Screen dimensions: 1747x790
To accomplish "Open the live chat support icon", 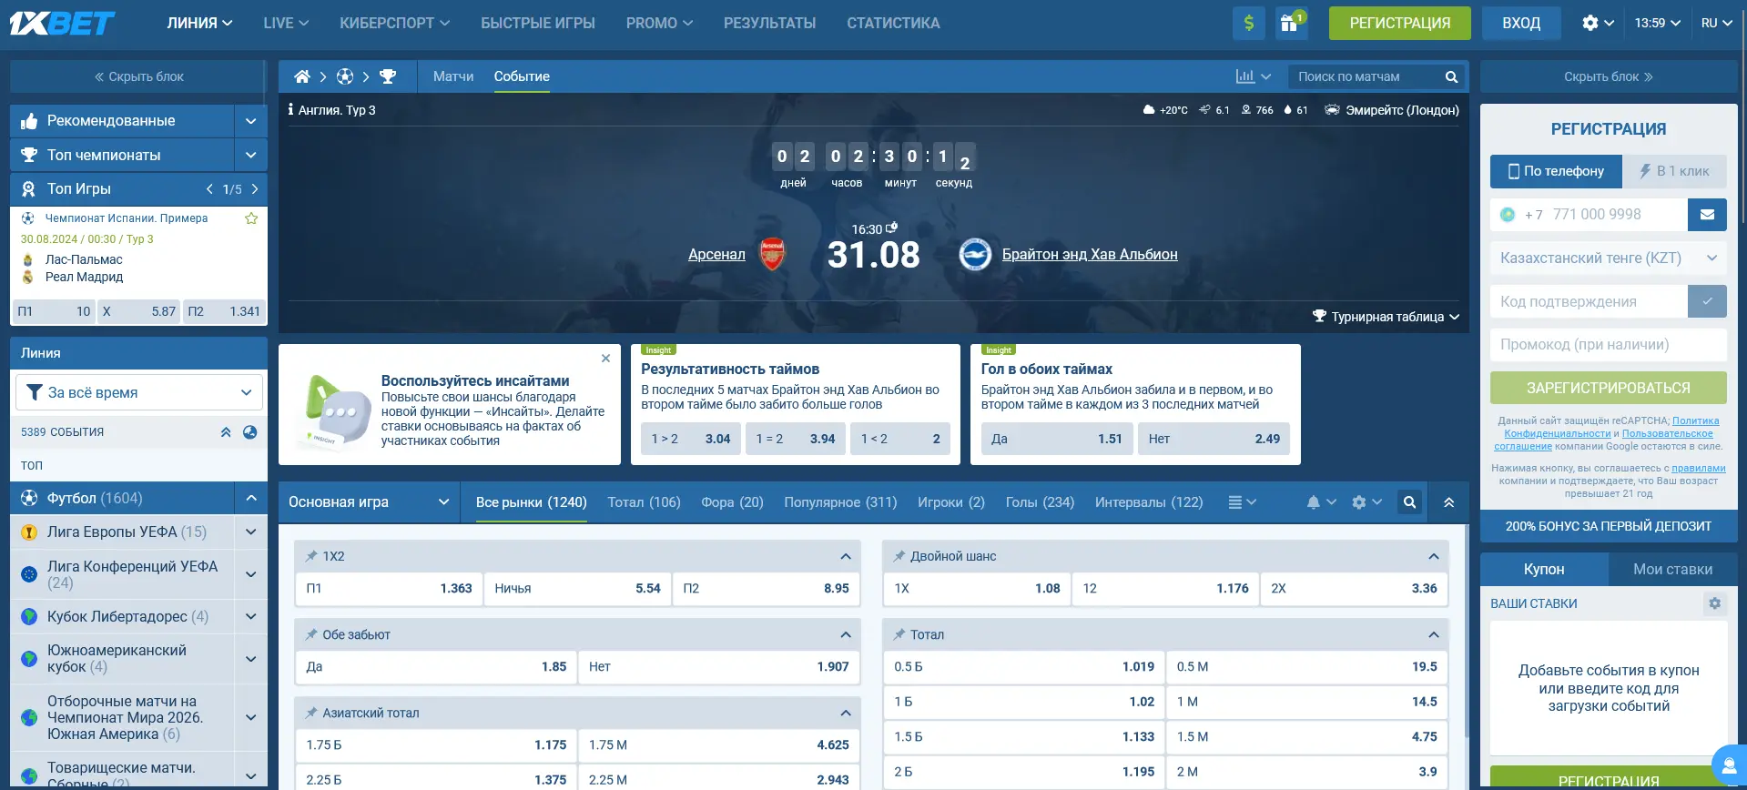I will point(1729,765).
